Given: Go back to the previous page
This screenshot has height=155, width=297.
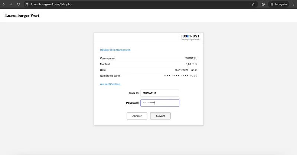Looking at the screenshot, I should (4, 4).
